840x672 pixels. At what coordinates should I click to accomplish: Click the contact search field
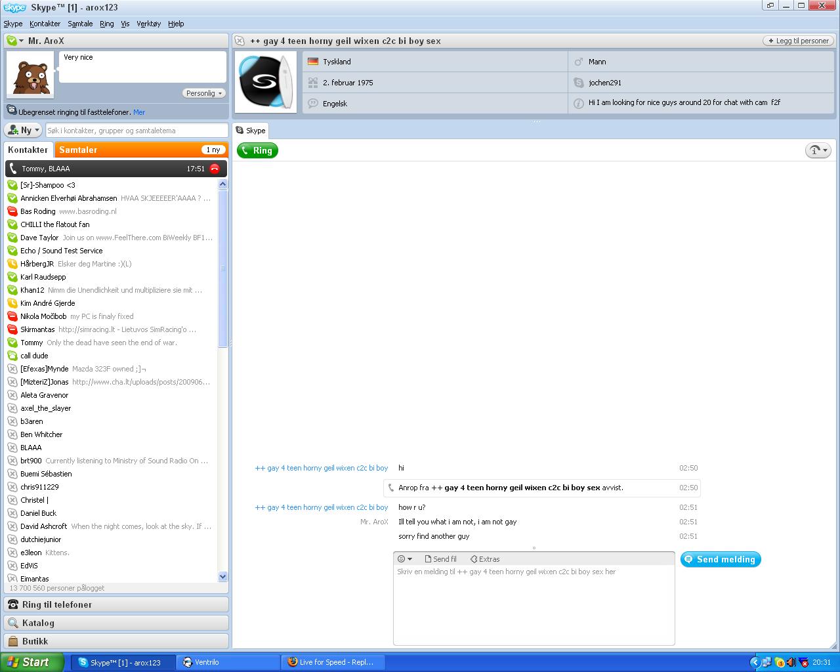point(136,131)
